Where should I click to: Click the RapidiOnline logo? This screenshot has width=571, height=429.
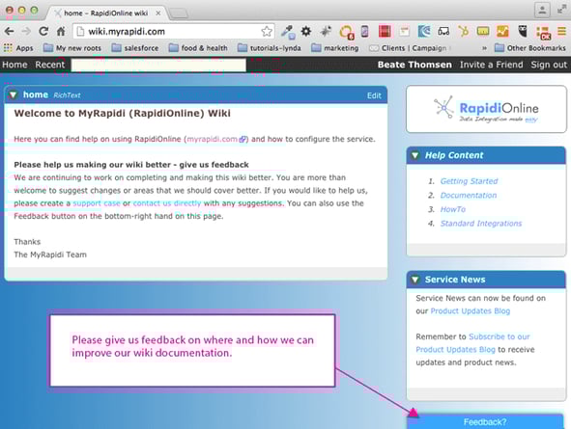486,109
